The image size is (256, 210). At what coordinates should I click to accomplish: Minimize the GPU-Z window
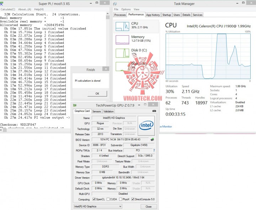tap(139, 105)
